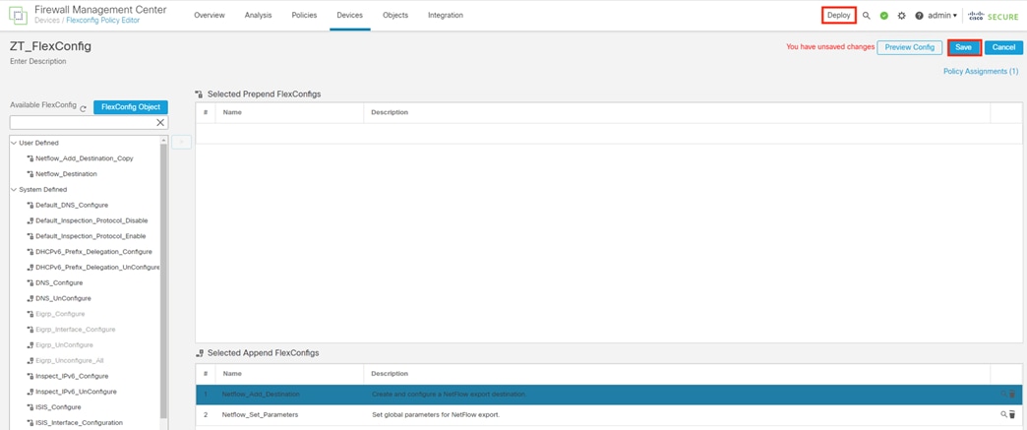This screenshot has height=430, width=1027.
Task: Select Eigrp_Unconfigure_All in the tree
Action: pos(70,360)
